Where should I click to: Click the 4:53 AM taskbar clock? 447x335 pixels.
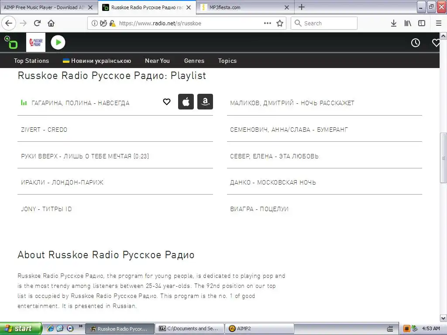point(431,328)
